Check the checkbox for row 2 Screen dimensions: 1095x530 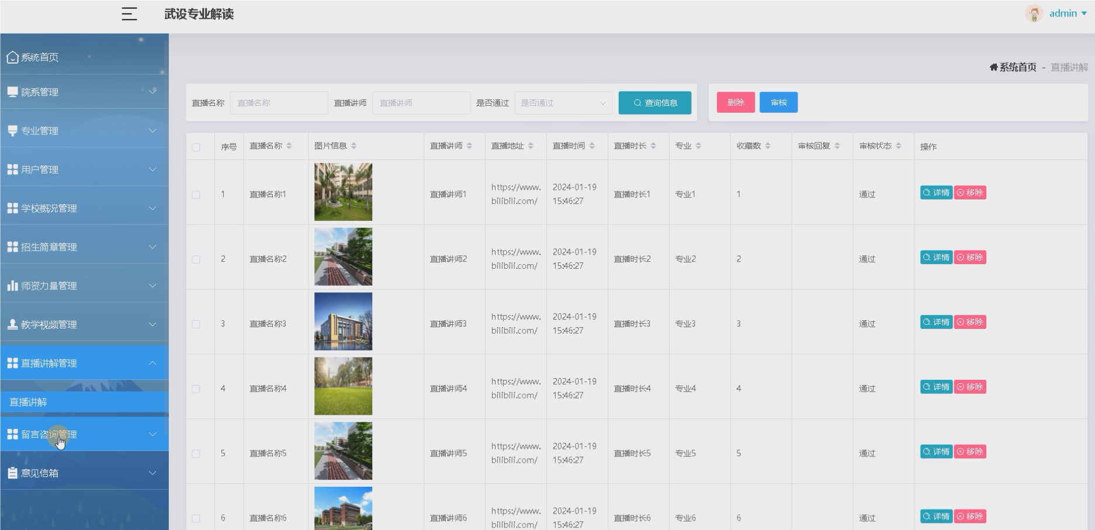[196, 259]
